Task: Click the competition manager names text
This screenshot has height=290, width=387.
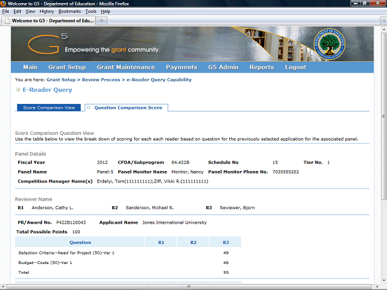Action: (152, 181)
